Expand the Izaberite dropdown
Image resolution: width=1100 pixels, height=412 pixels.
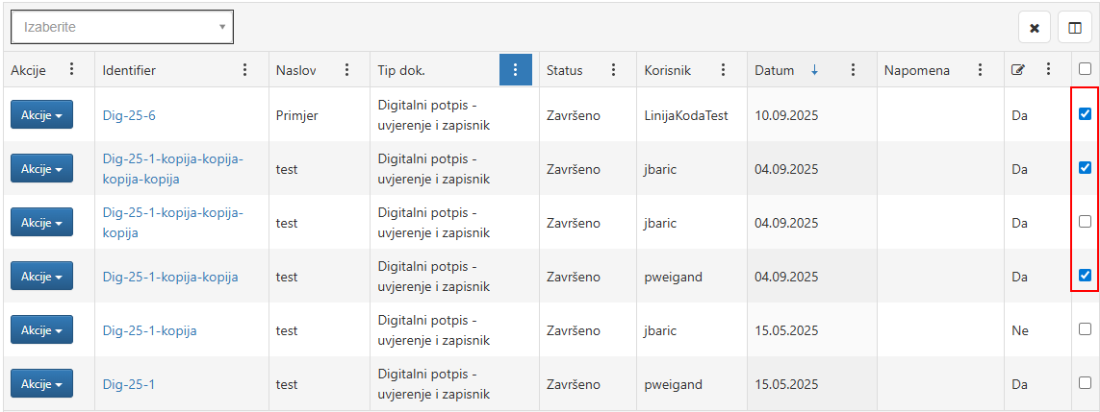click(122, 27)
